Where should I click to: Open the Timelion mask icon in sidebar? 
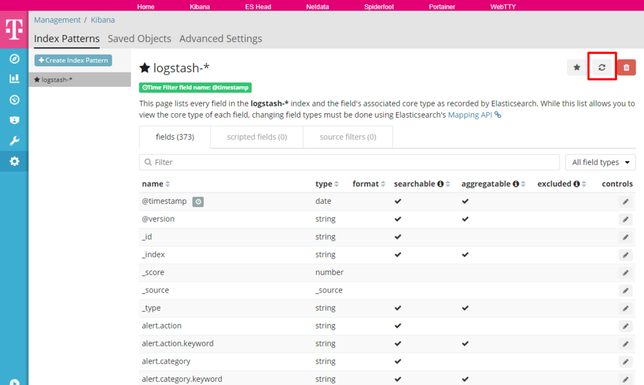pyautogui.click(x=14, y=120)
